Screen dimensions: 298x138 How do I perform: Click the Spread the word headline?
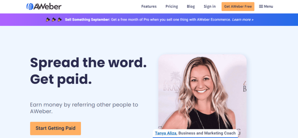coord(88,63)
